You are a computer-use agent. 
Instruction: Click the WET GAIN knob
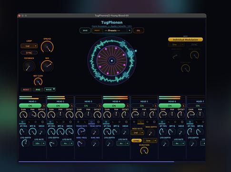pyautogui.click(x=38, y=82)
